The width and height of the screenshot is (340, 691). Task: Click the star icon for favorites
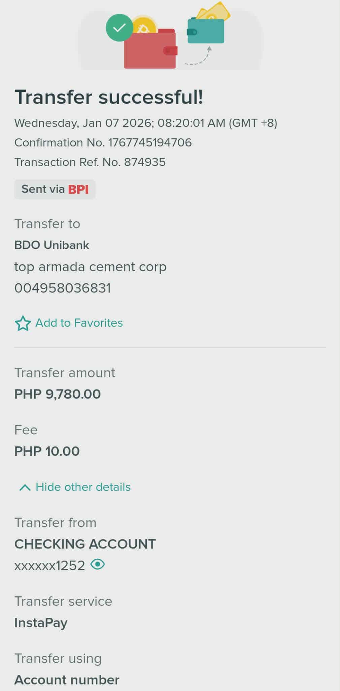[23, 323]
